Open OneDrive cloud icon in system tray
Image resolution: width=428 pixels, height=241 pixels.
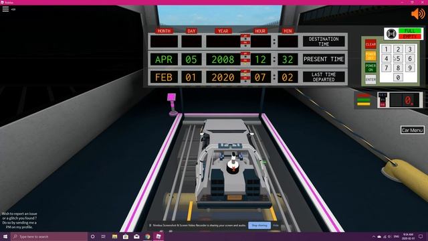(x=379, y=236)
